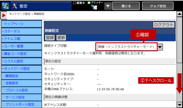Image resolution: width=183 pixels, height=108 pixels.
Task: Open プロトコル設定 submenu
Action: (22, 90)
